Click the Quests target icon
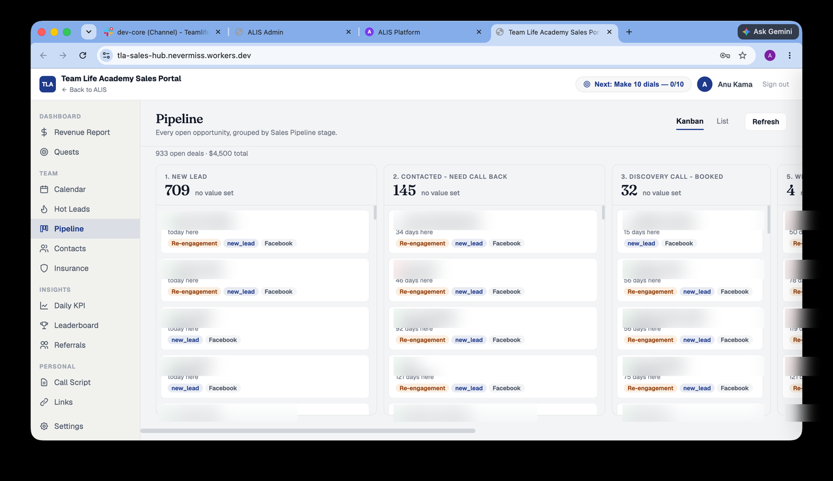 tap(44, 152)
